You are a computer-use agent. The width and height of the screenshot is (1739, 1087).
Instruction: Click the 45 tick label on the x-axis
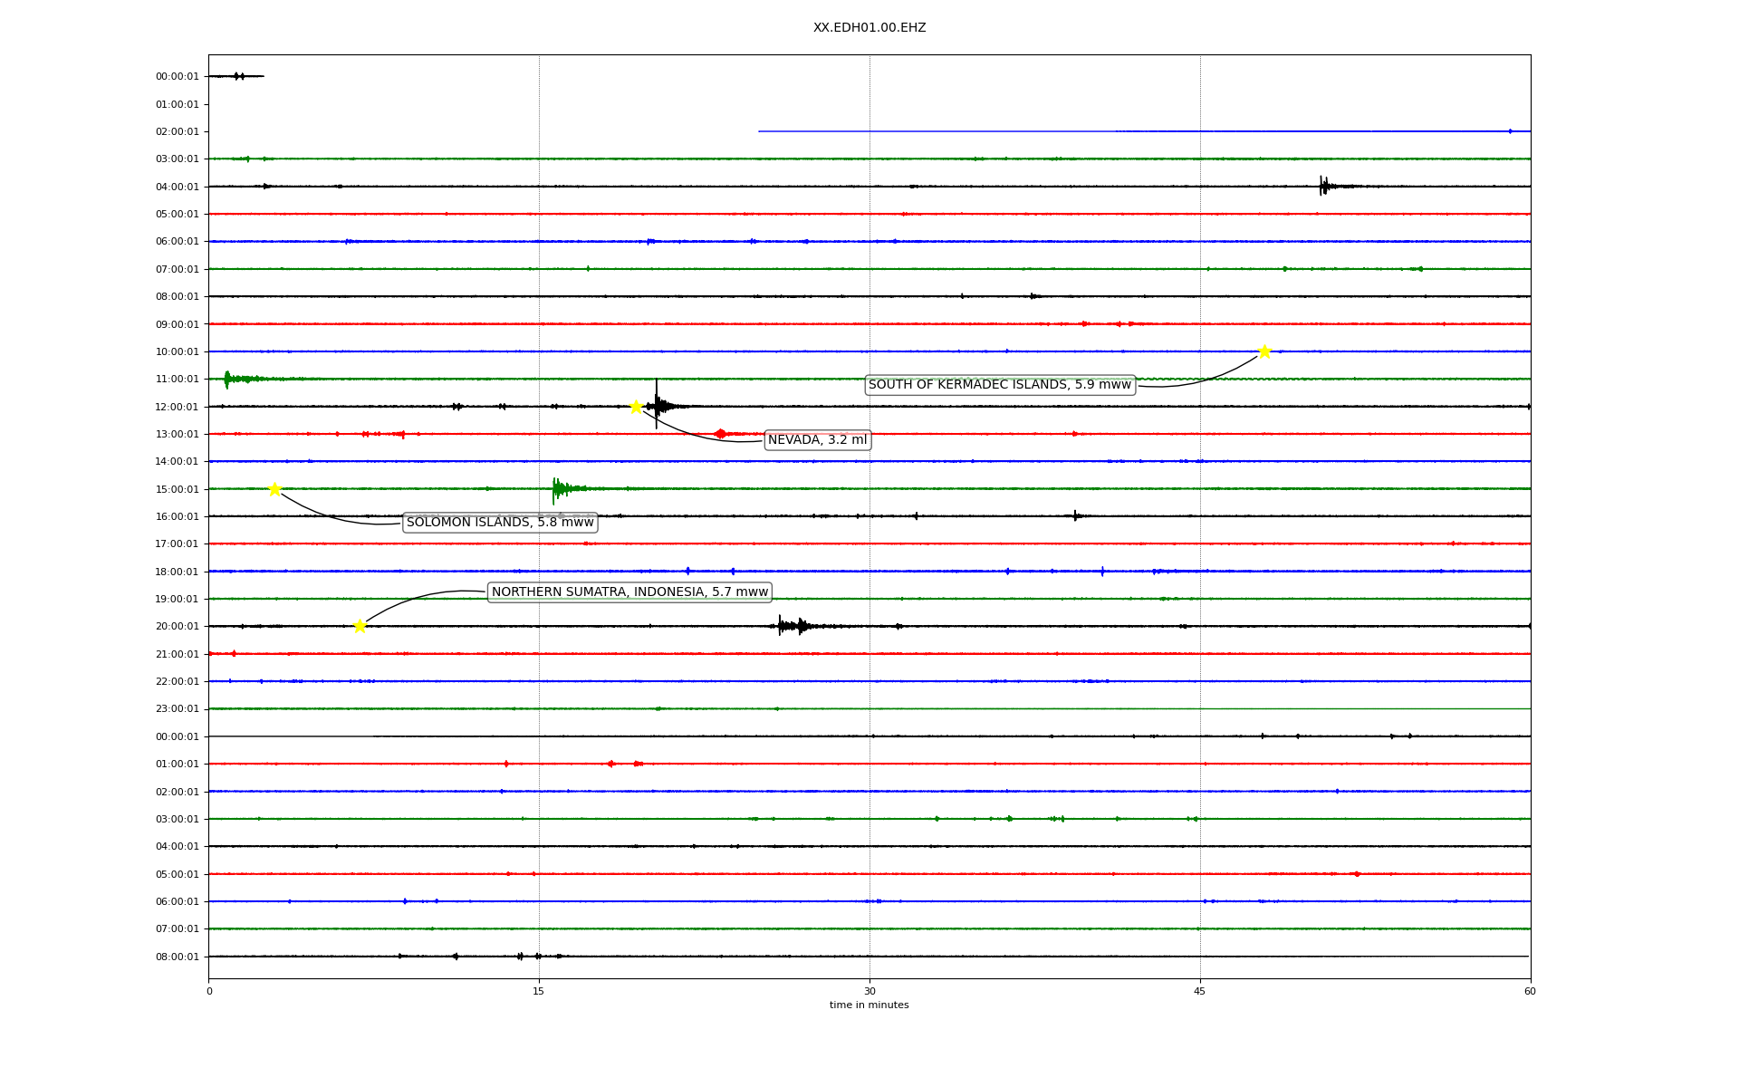click(x=1199, y=991)
